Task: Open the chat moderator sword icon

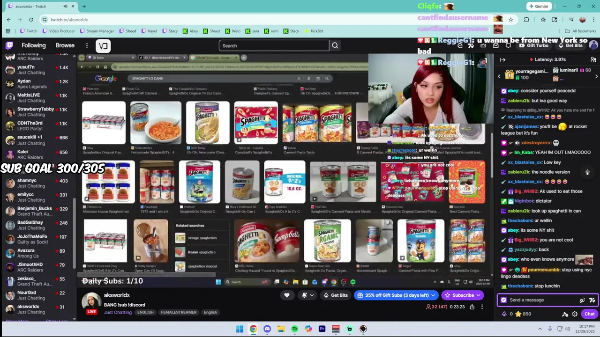Action: click(x=565, y=314)
